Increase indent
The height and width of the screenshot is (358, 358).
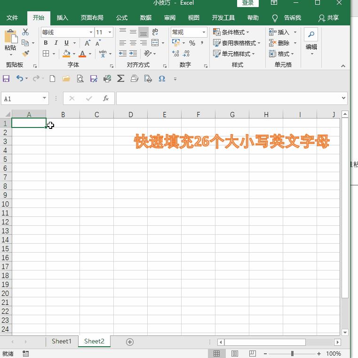(133, 54)
